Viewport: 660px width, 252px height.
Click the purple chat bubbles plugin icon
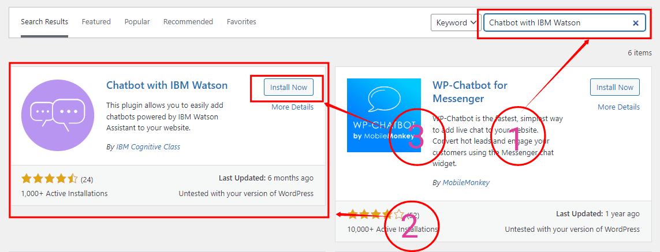tap(57, 116)
